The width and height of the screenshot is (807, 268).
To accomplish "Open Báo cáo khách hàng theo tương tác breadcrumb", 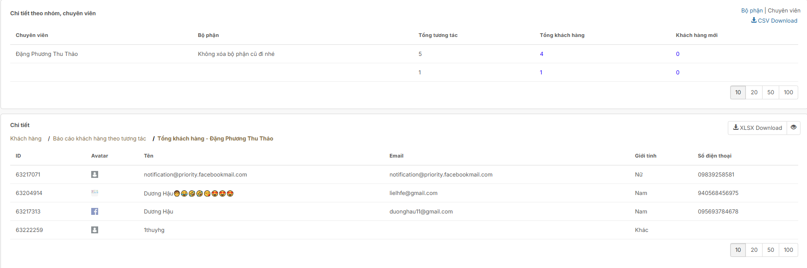I will (100, 139).
